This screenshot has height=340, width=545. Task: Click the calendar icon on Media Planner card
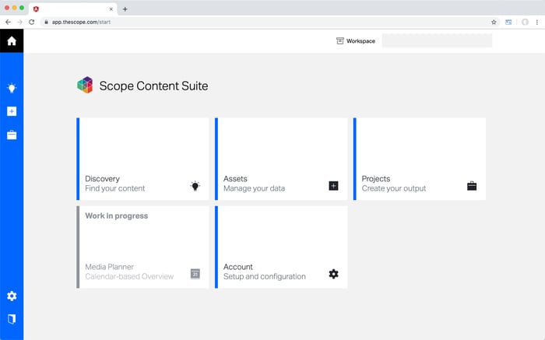coord(195,274)
